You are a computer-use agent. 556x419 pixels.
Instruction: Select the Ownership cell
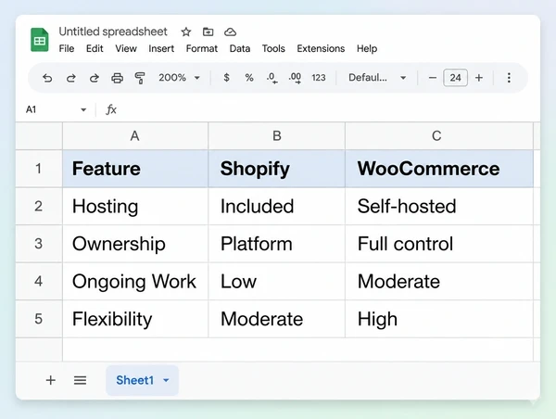point(135,244)
